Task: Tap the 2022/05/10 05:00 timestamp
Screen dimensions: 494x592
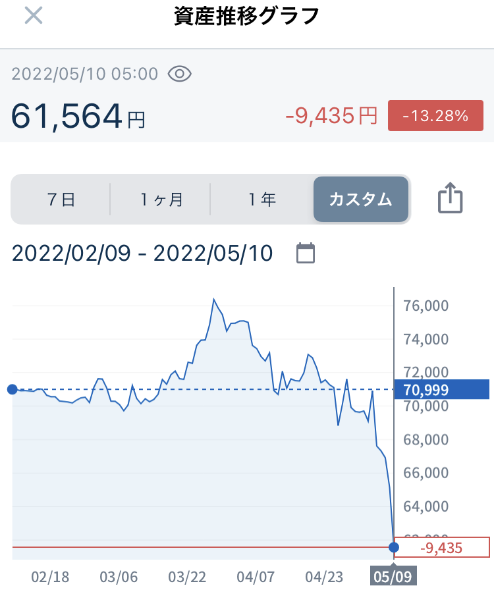Action: coord(84,74)
